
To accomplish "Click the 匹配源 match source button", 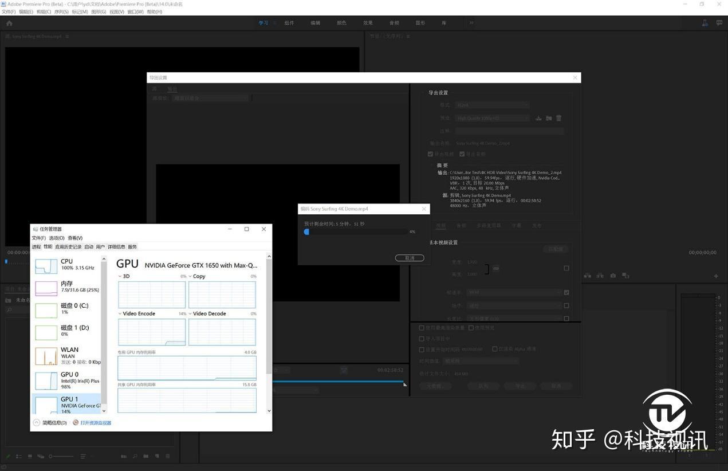I will click(556, 249).
